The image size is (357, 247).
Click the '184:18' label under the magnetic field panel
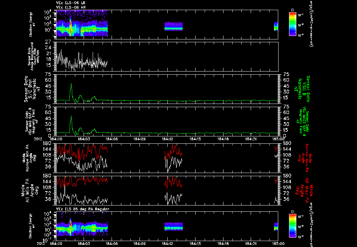point(223,139)
